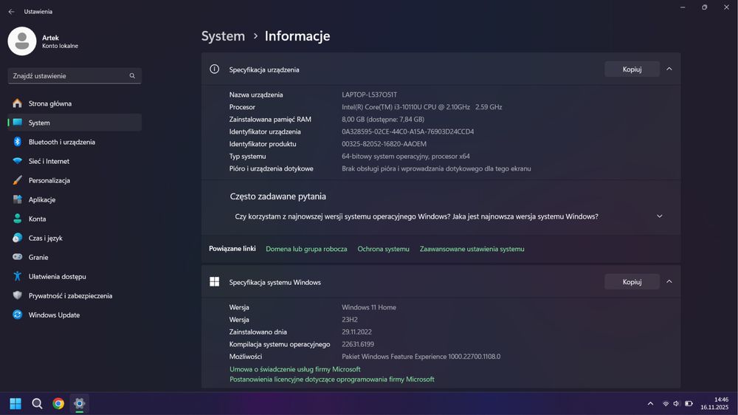Click the volume speaker tray icon

pyautogui.click(x=676, y=404)
